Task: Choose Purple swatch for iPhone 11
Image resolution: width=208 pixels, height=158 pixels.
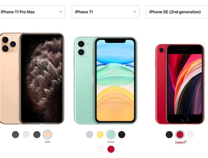Action: tap(90, 135)
